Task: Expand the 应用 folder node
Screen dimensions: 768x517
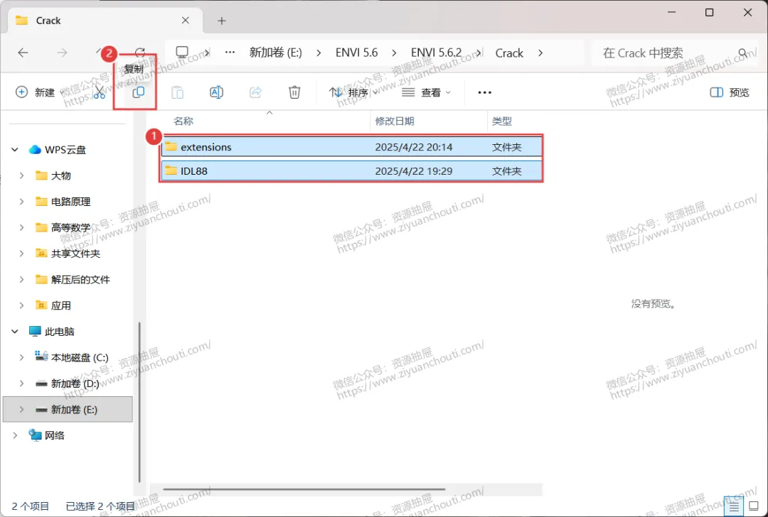Action: [21, 305]
